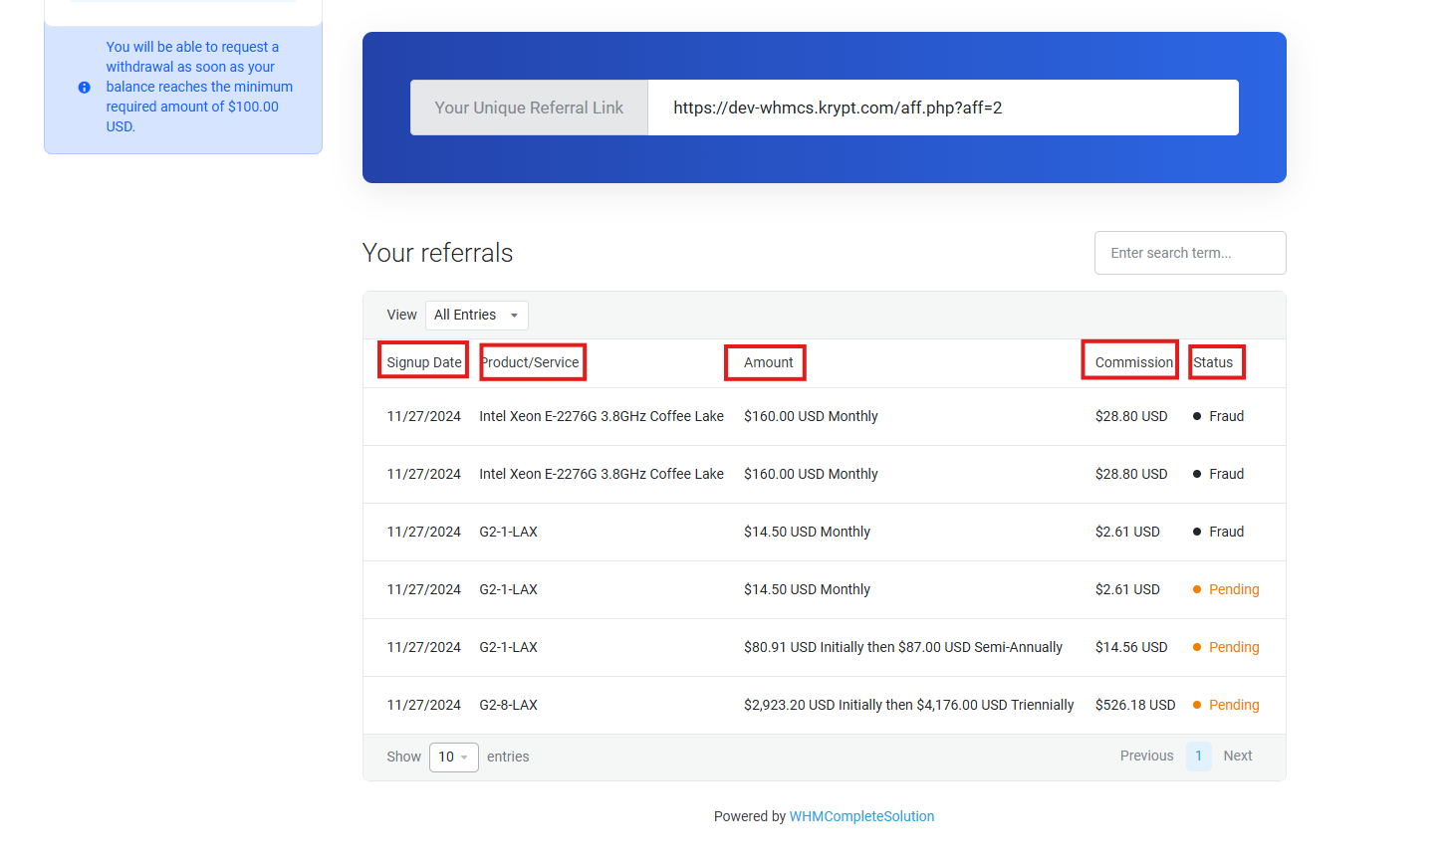The height and width of the screenshot is (868, 1452).
Task: Select the unique referral link URL field
Action: coord(943,108)
